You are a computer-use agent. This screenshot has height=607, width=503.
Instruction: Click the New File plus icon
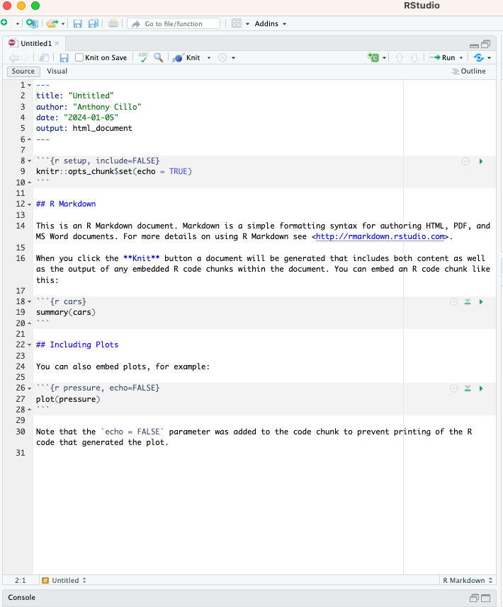(4, 23)
